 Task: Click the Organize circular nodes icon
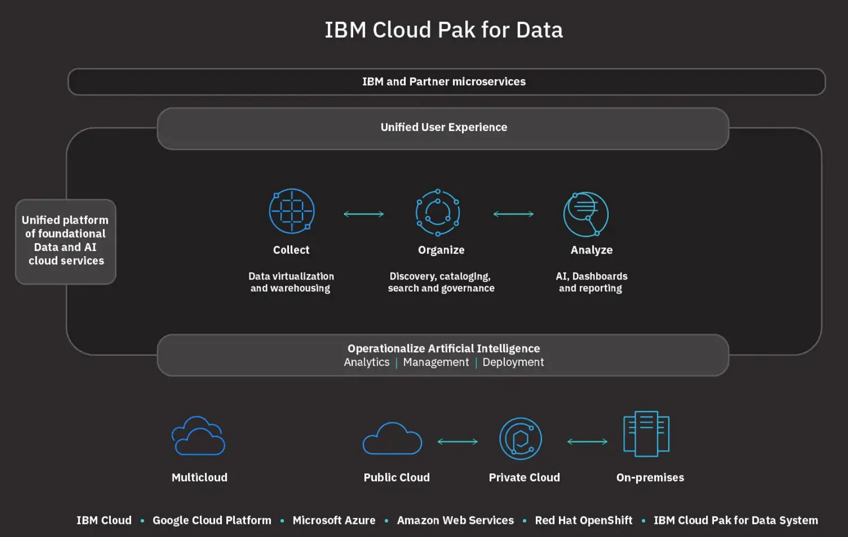pos(438,213)
